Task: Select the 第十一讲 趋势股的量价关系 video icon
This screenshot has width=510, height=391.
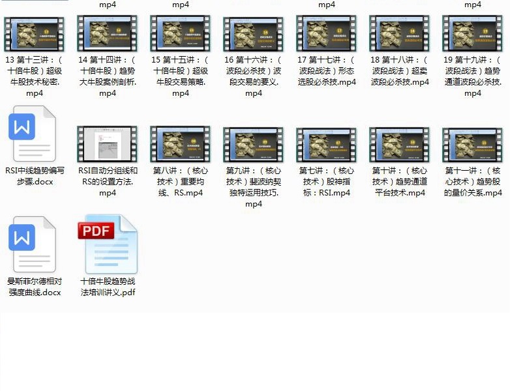Action: [473, 145]
